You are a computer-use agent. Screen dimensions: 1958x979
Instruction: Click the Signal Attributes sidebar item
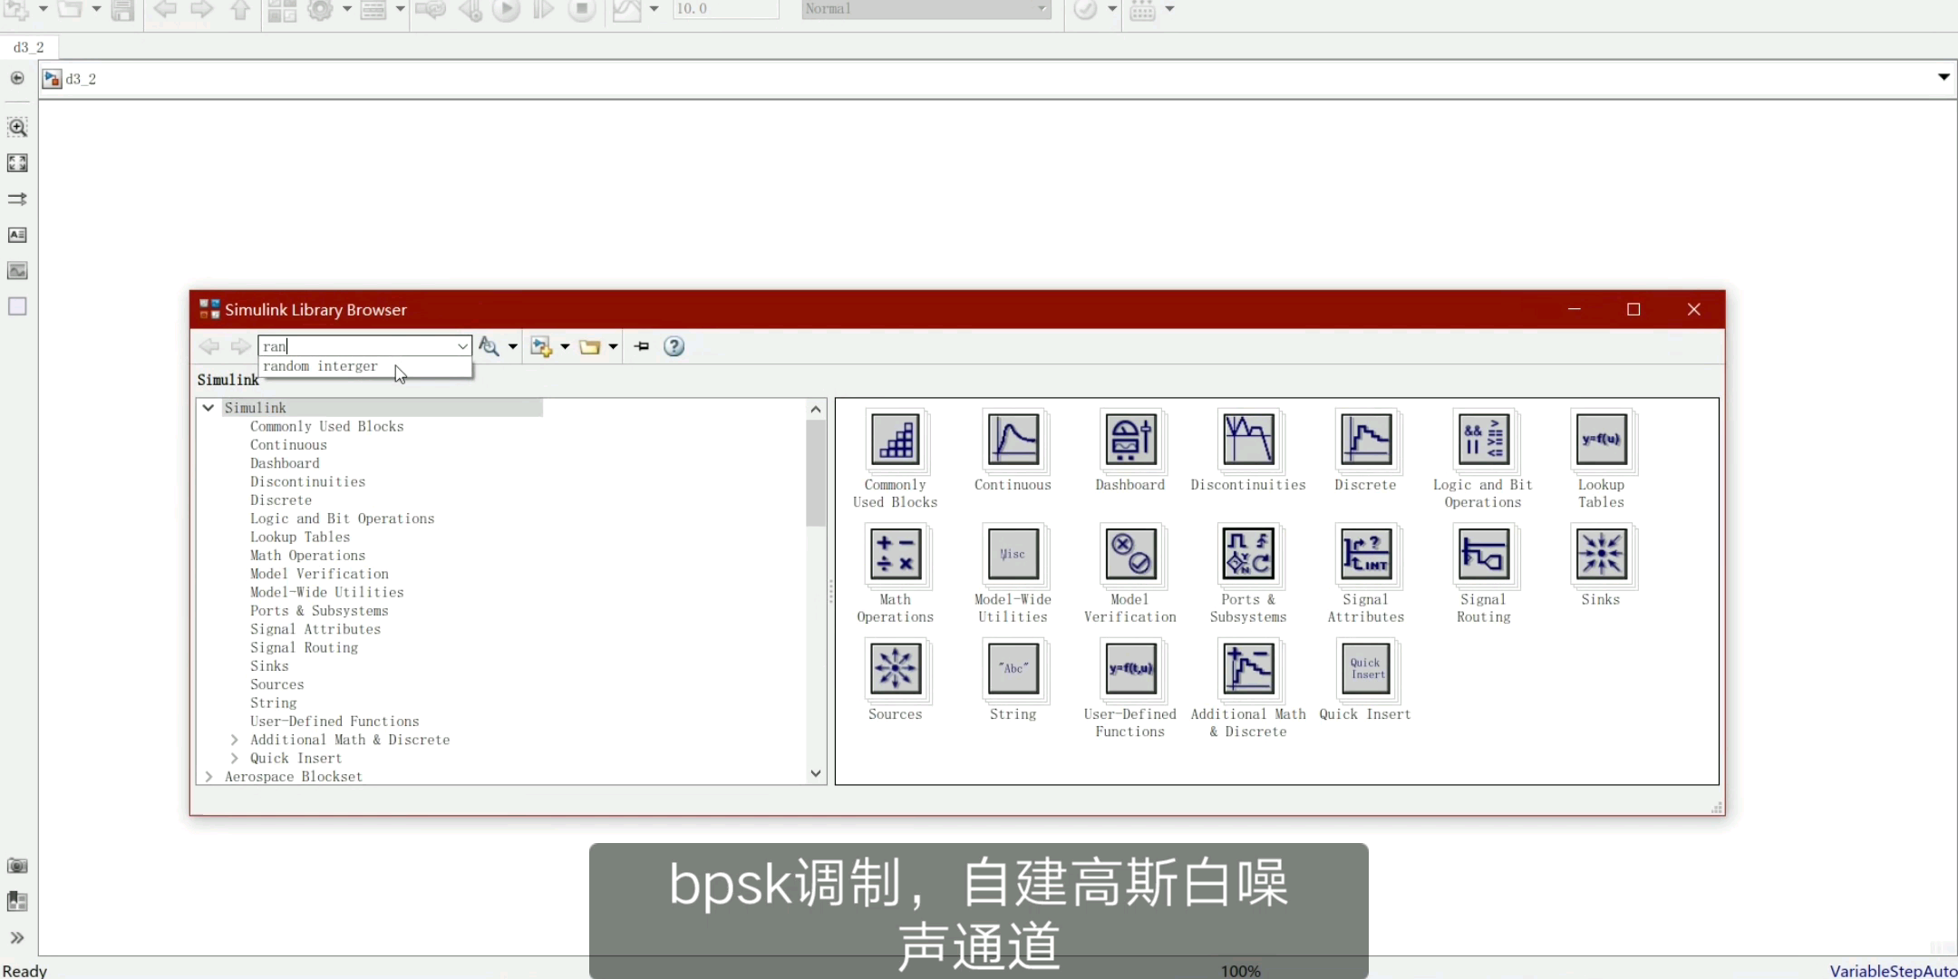tap(315, 628)
